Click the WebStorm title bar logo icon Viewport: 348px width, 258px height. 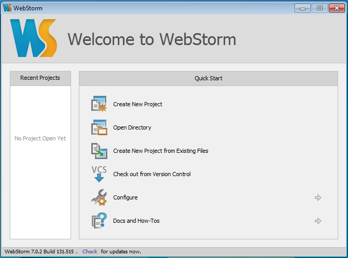click(x=7, y=8)
